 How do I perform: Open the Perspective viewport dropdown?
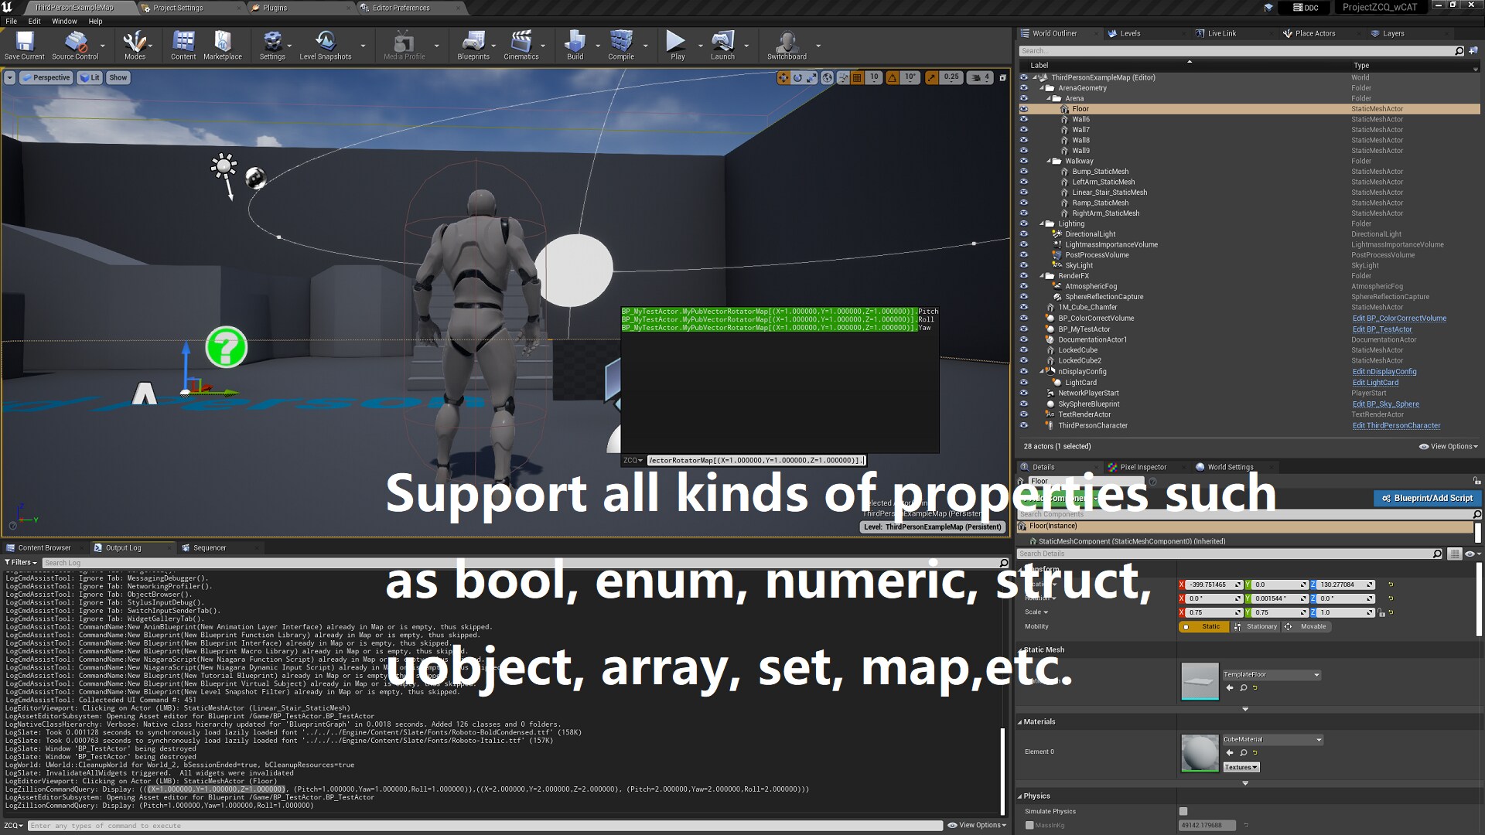46,77
